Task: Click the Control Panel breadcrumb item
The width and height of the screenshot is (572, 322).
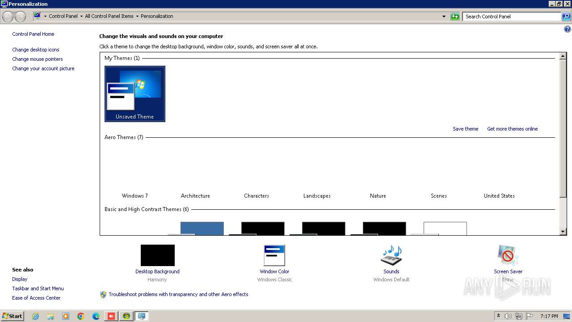Action: coord(63,16)
